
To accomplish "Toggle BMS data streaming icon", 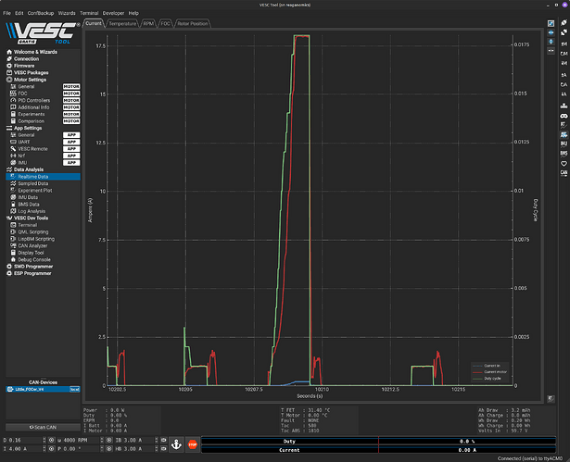I will point(564,154).
